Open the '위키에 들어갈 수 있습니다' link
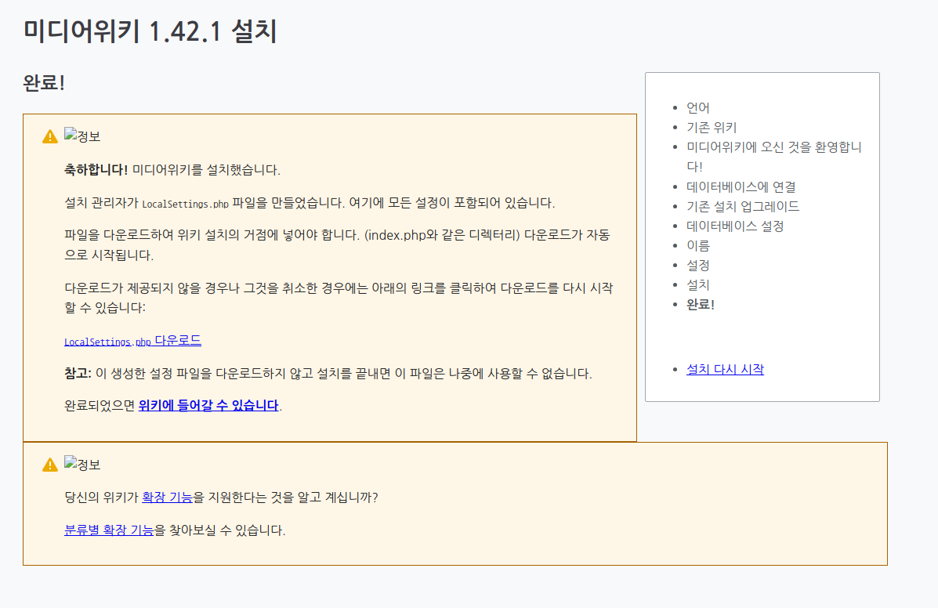The height and width of the screenshot is (608, 938). point(207,405)
